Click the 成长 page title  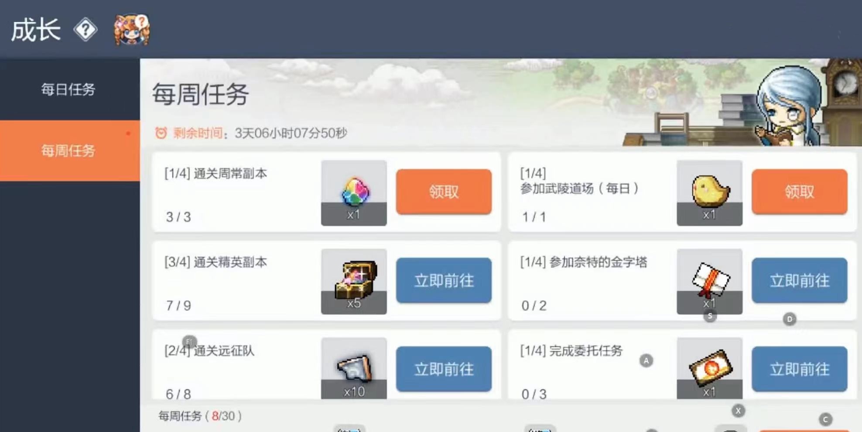tap(36, 30)
